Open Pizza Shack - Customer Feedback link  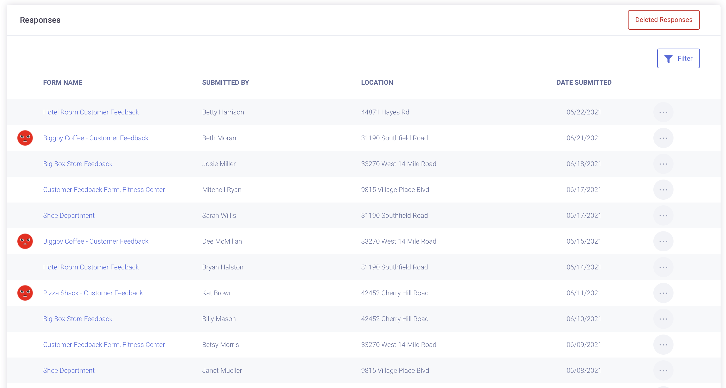point(93,293)
